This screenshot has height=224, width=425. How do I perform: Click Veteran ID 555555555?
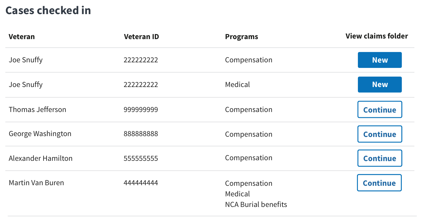point(141,158)
